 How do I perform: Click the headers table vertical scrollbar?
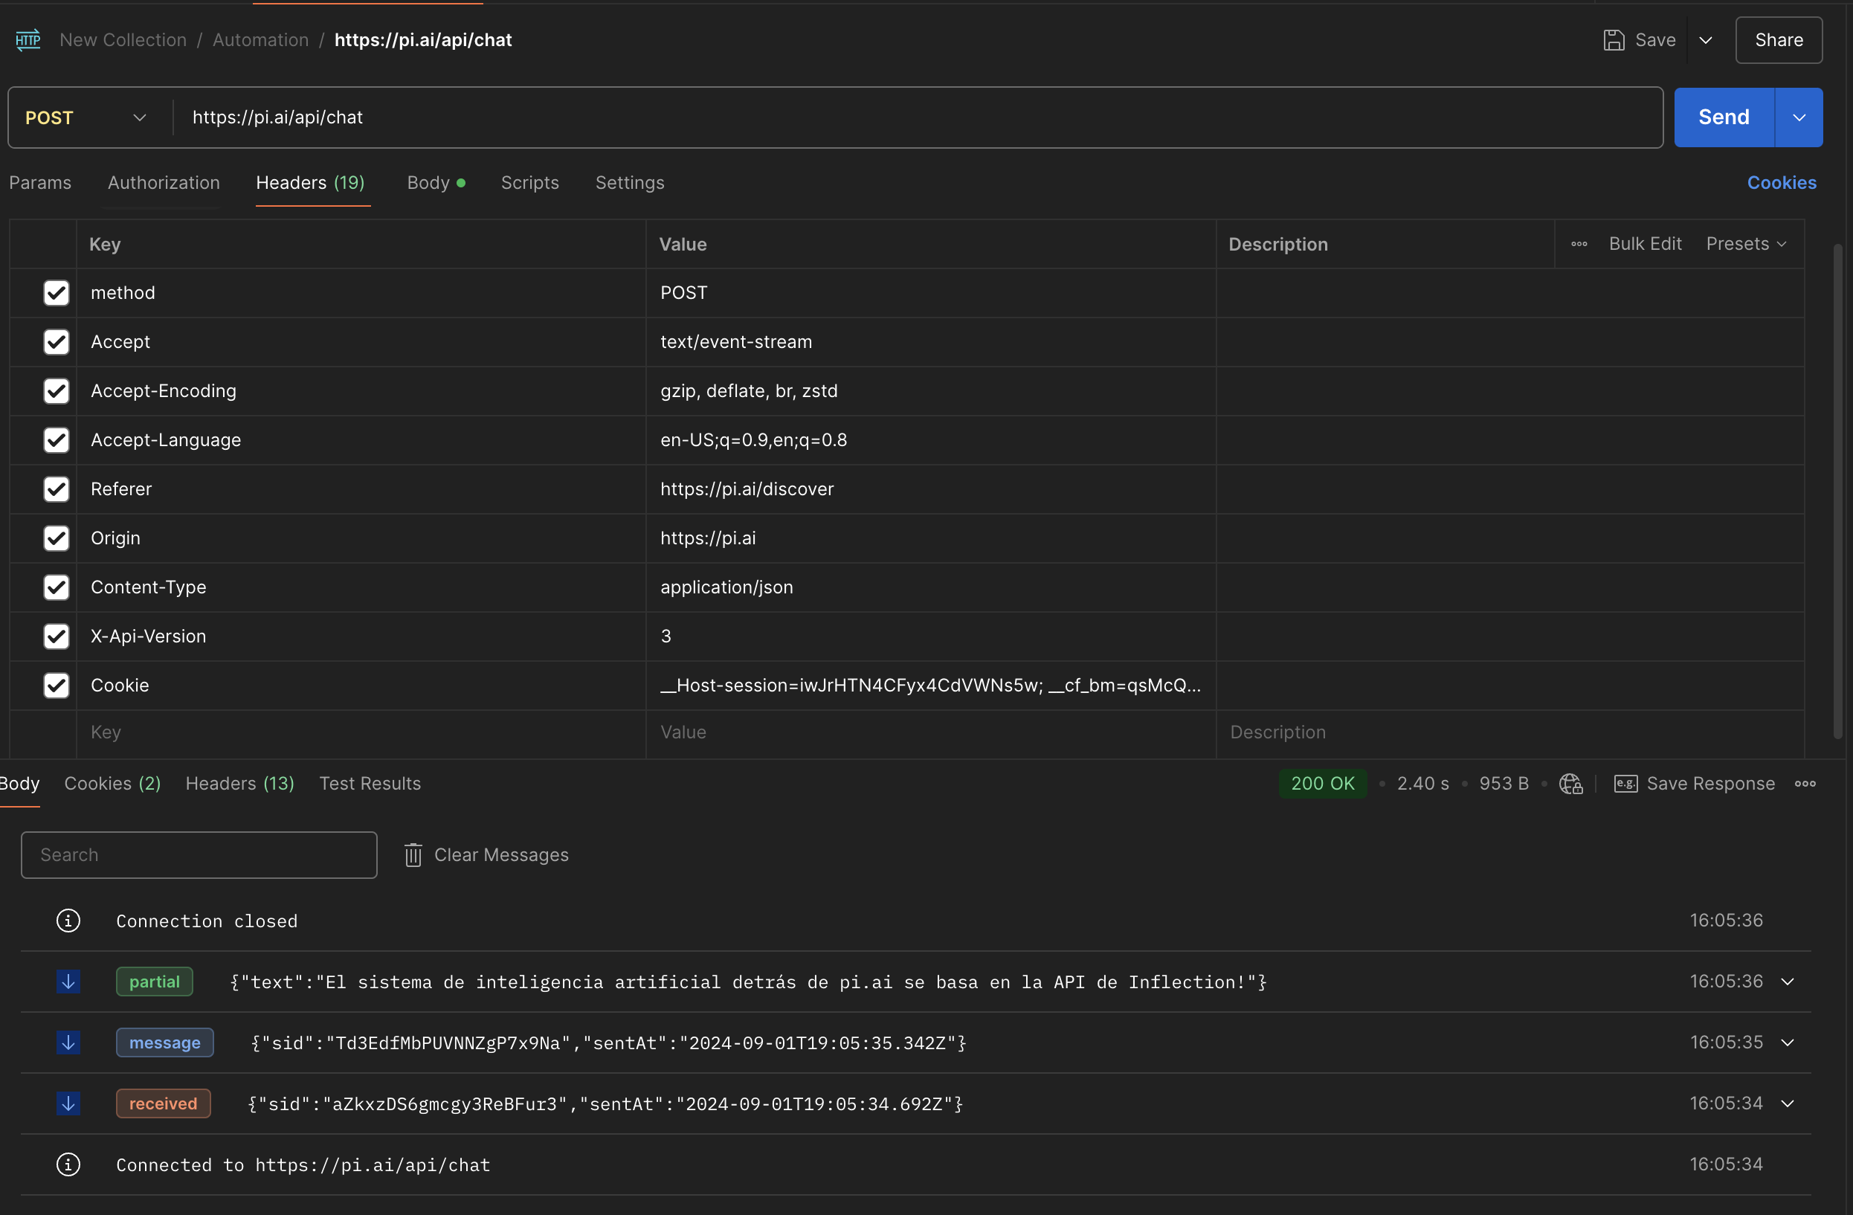point(1837,490)
